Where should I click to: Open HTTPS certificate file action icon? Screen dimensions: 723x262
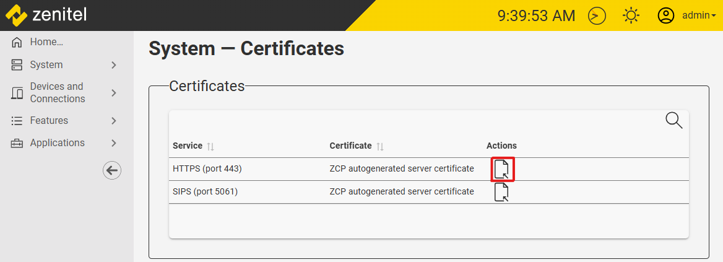(502, 169)
